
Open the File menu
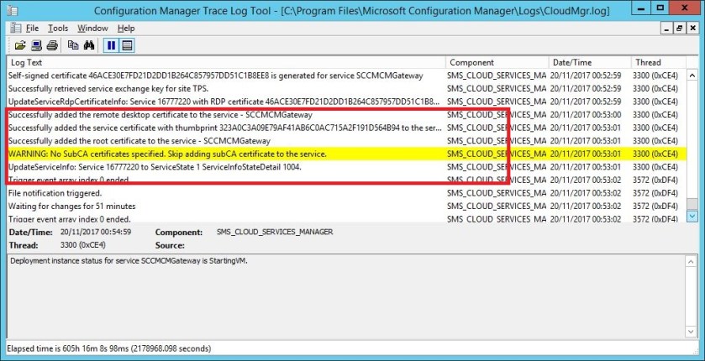[x=33, y=29]
